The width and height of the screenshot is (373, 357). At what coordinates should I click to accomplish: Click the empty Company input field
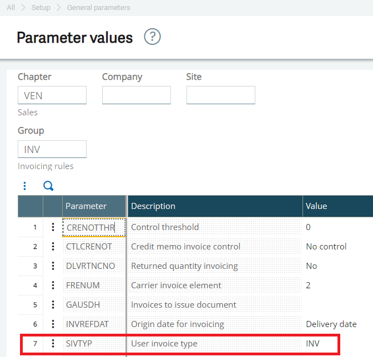tap(137, 95)
